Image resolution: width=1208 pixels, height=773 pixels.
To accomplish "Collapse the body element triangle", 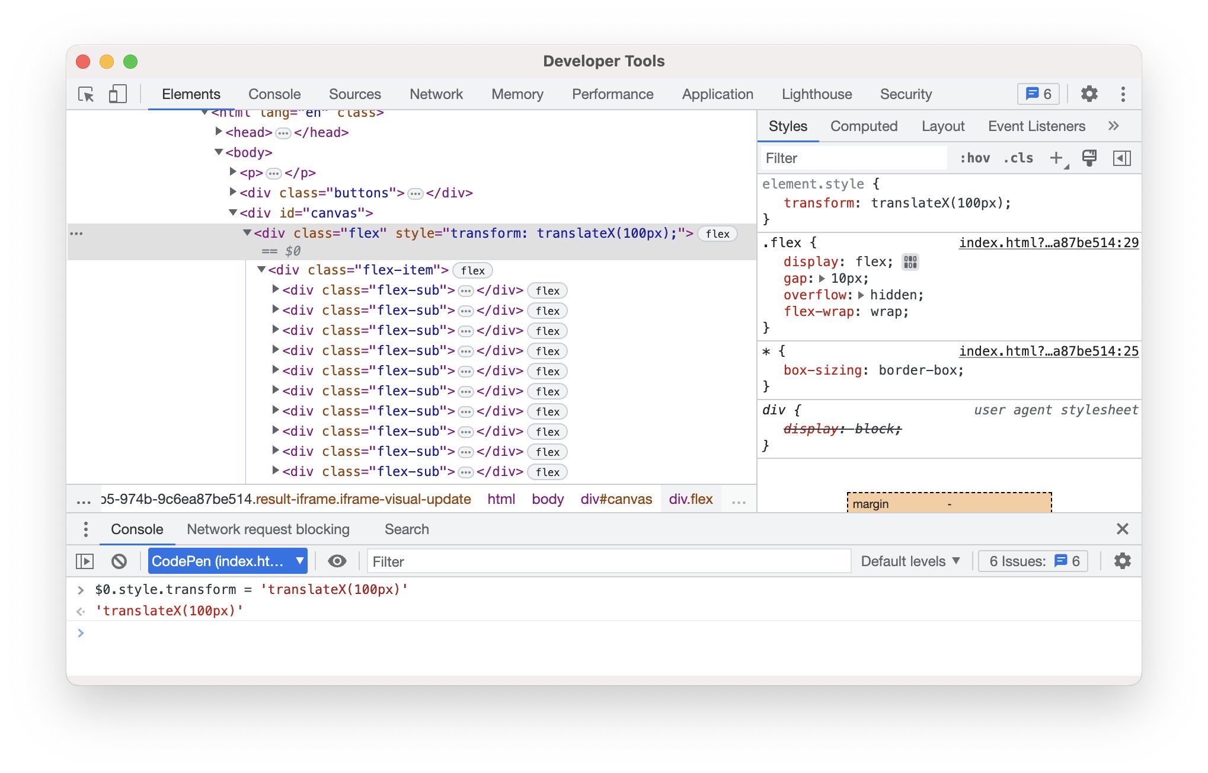I will click(219, 152).
